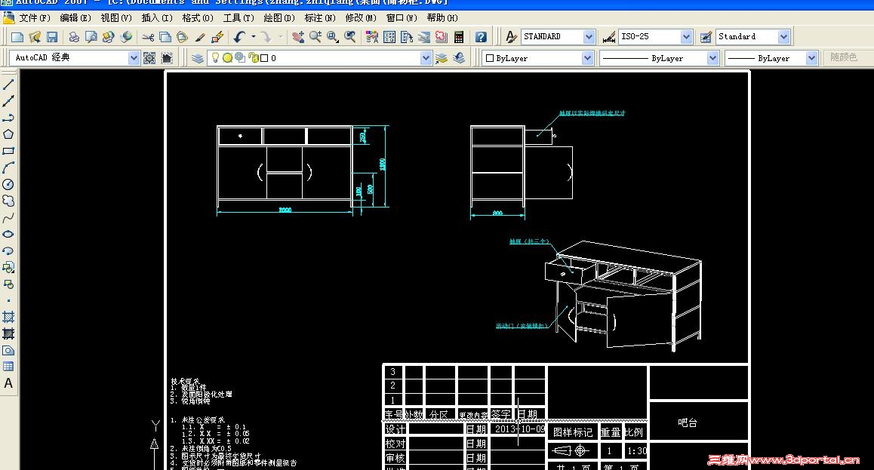Select the Hatch tool
This screenshot has width=874, height=470.
(8, 318)
